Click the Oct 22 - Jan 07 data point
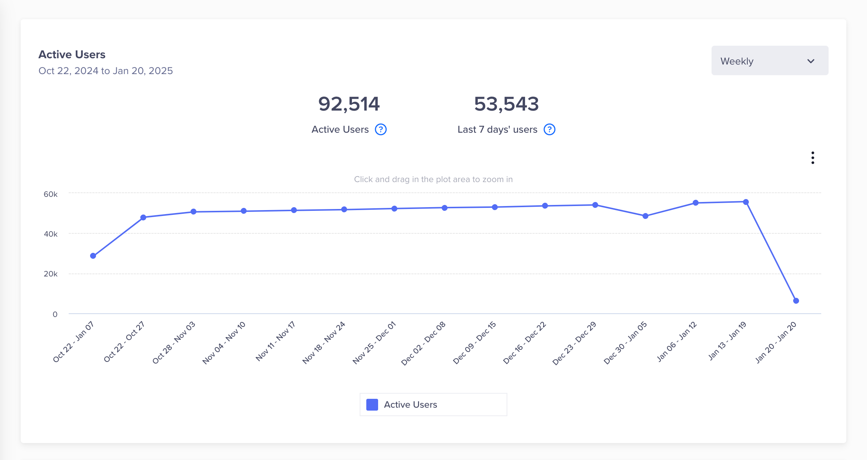 93,256
